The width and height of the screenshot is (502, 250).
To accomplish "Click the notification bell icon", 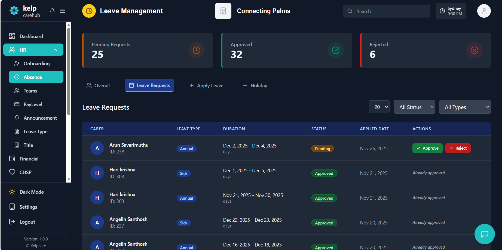I will point(52,11).
